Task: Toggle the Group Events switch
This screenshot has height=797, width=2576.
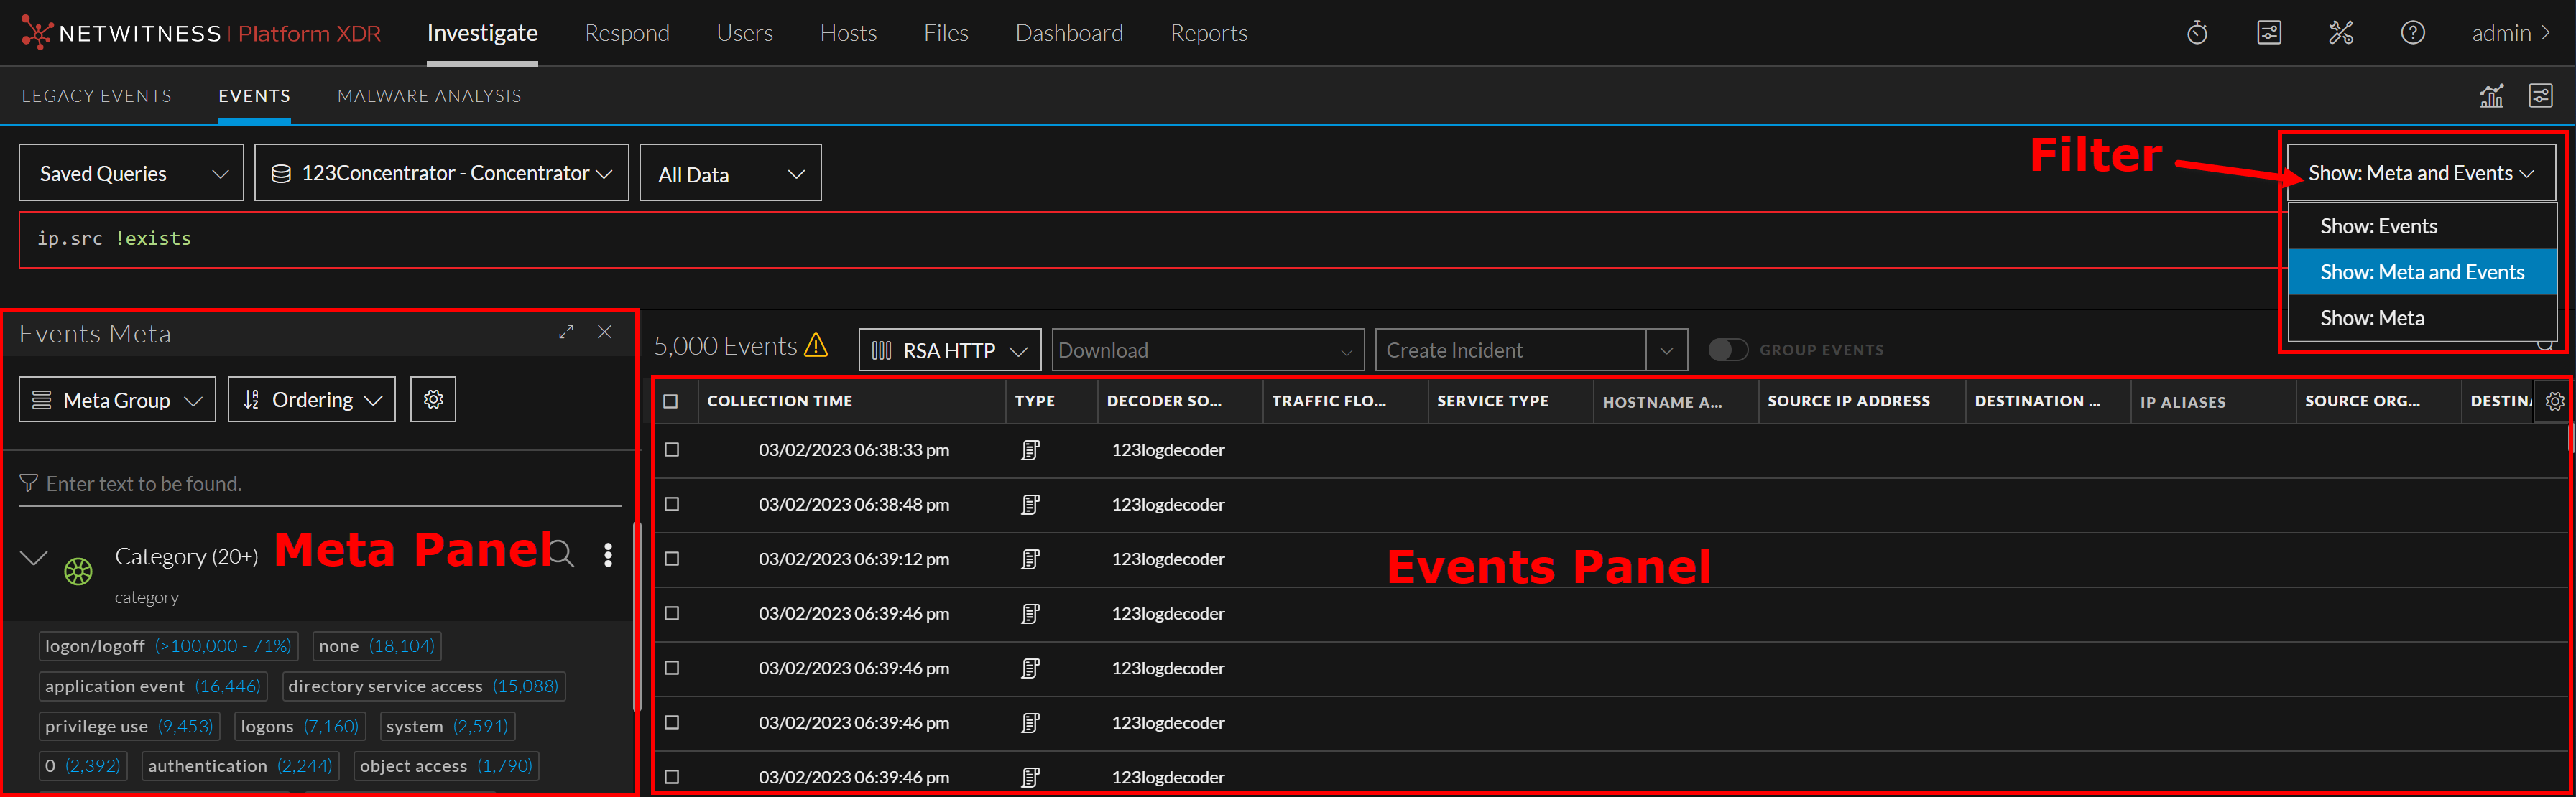Action: 1727,350
